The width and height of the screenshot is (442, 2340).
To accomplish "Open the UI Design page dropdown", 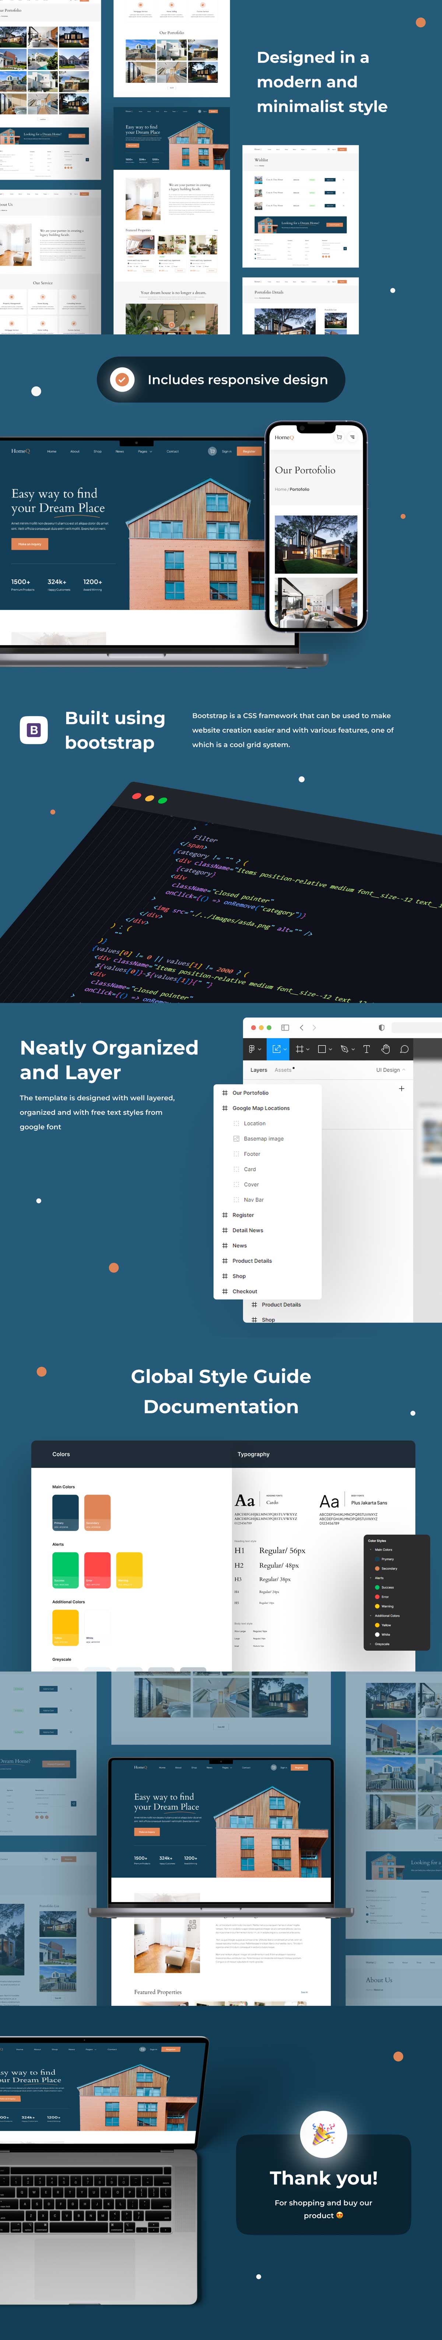I will 391,1069.
